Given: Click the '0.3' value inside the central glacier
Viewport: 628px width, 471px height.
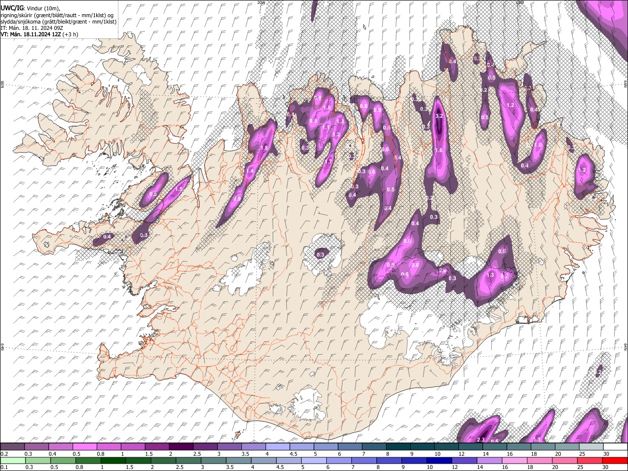Looking at the screenshot, I should tap(320, 255).
